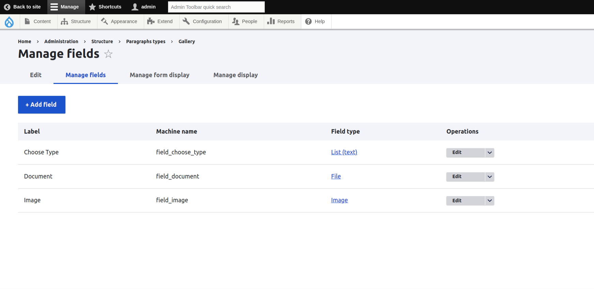Open Extend with the puzzle piece icon
The width and height of the screenshot is (594, 289).
(x=151, y=21)
